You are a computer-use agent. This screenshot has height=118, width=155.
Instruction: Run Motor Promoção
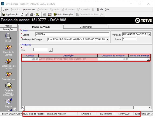click(63, 14)
